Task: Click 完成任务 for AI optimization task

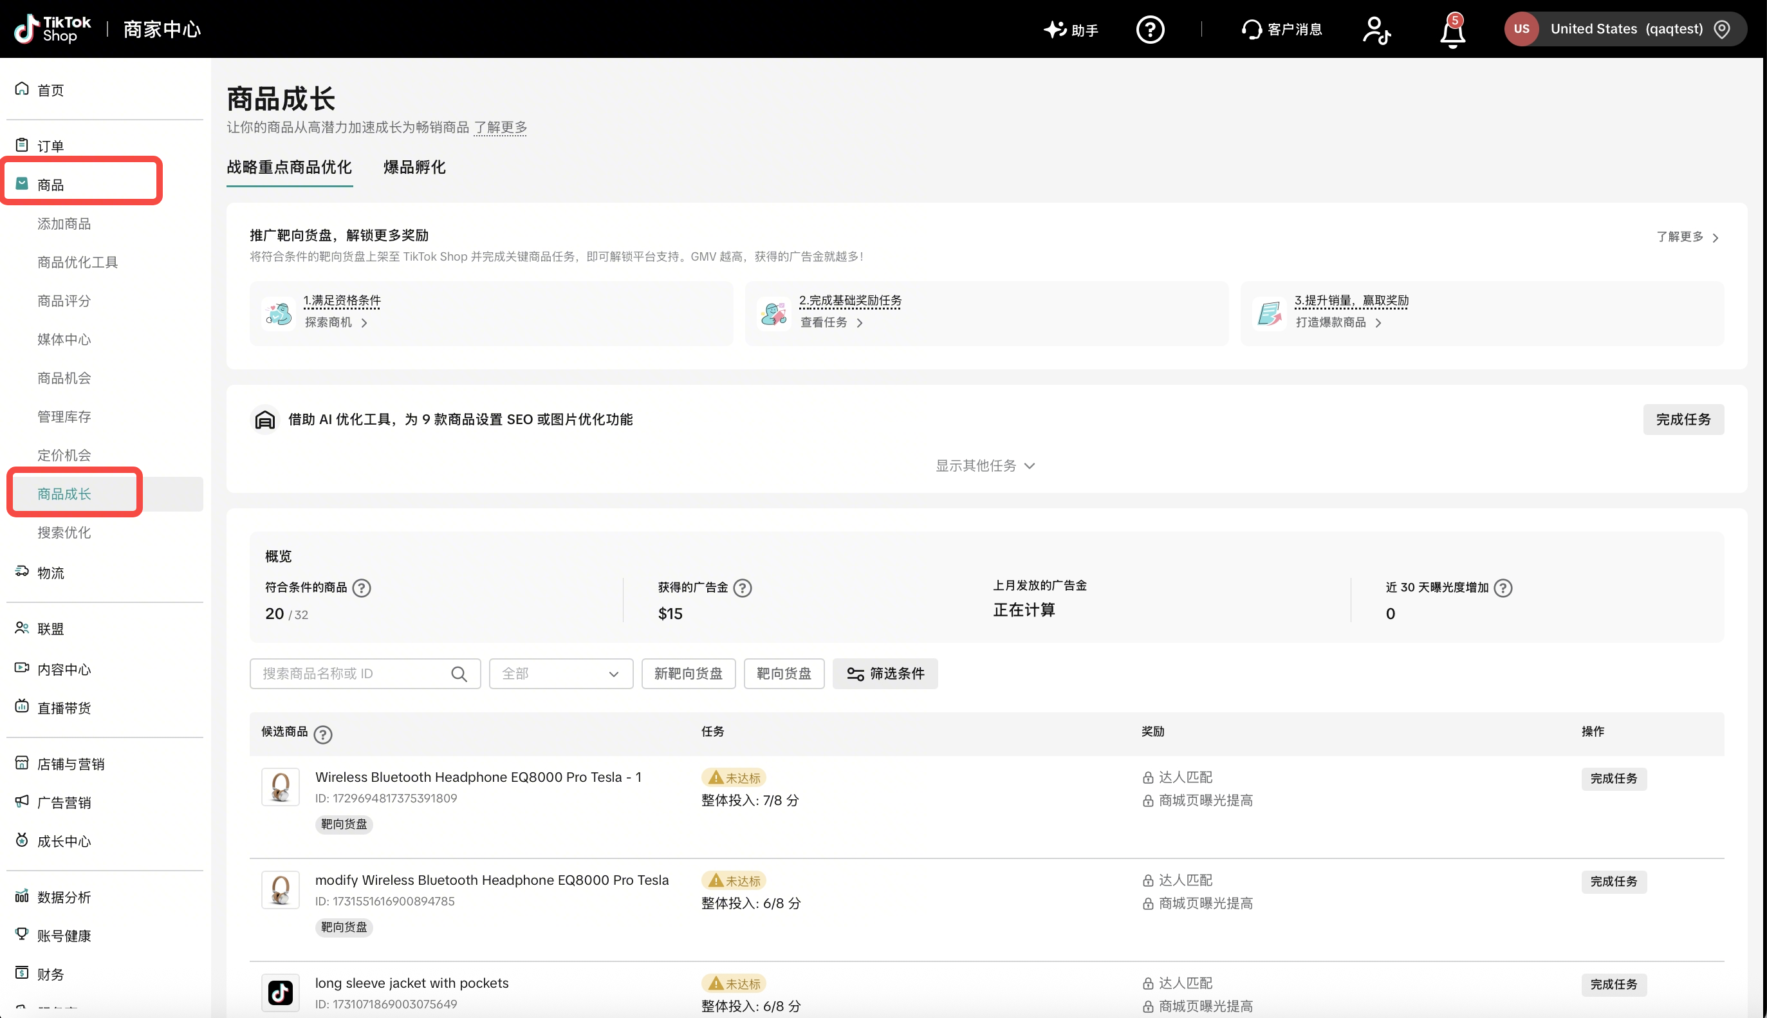Action: tap(1683, 420)
